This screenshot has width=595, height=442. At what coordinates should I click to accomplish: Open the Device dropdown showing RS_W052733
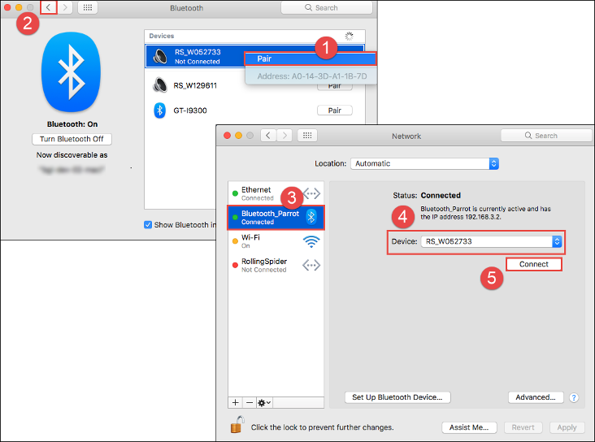click(492, 241)
